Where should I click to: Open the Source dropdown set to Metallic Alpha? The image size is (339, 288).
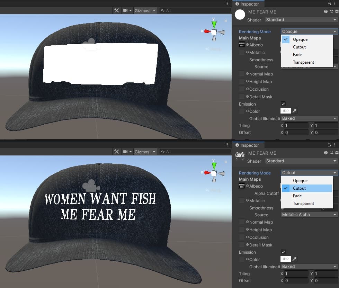click(309, 215)
